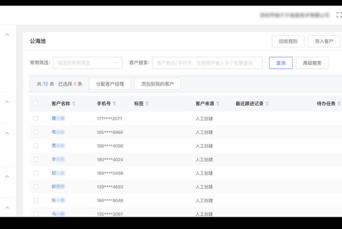Check the row with phone 139****4693
The image size is (342, 229).
[36, 187]
